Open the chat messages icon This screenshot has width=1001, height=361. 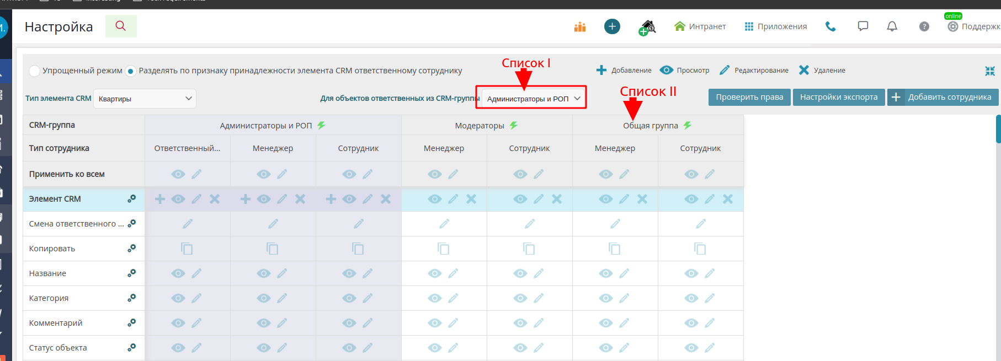(x=863, y=26)
